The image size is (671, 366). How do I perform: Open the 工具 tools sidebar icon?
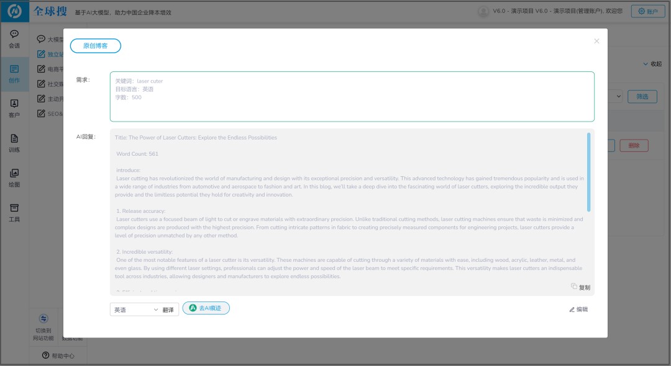(x=14, y=213)
